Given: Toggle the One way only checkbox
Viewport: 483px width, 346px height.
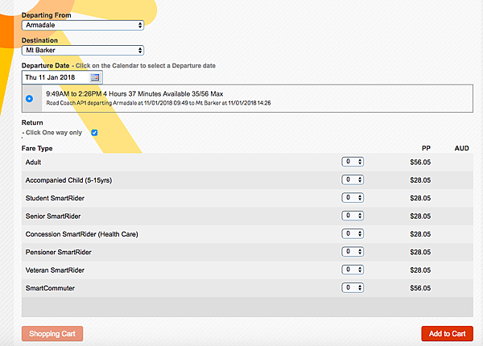Looking at the screenshot, I should pos(94,133).
